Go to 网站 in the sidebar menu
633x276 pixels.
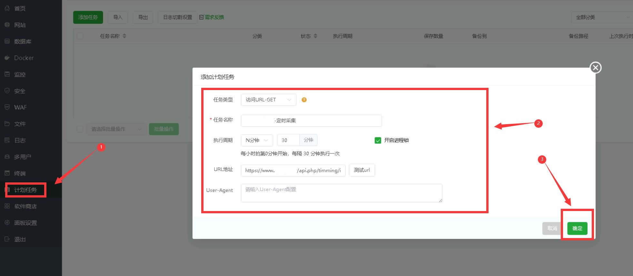click(20, 25)
